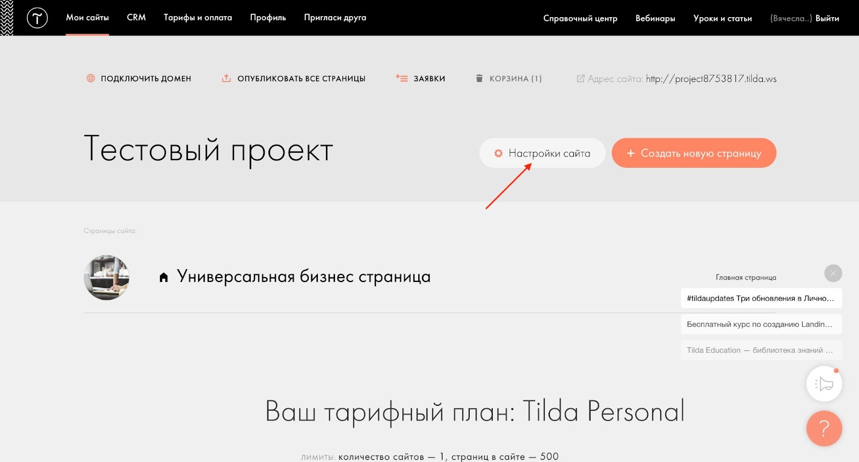
Task: Open the CRM menu item
Action: (136, 18)
